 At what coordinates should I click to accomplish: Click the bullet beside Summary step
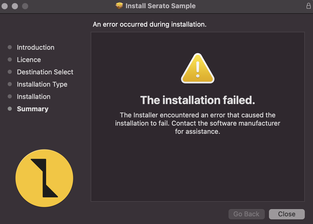tap(10, 109)
